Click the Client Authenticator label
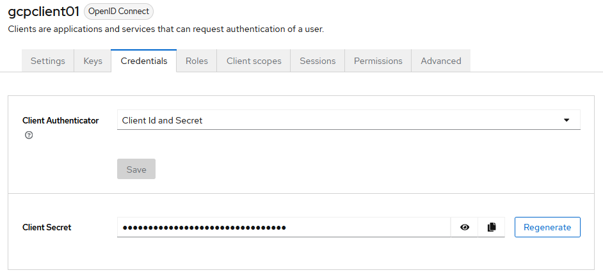This screenshot has height=277, width=603. pyautogui.click(x=61, y=120)
